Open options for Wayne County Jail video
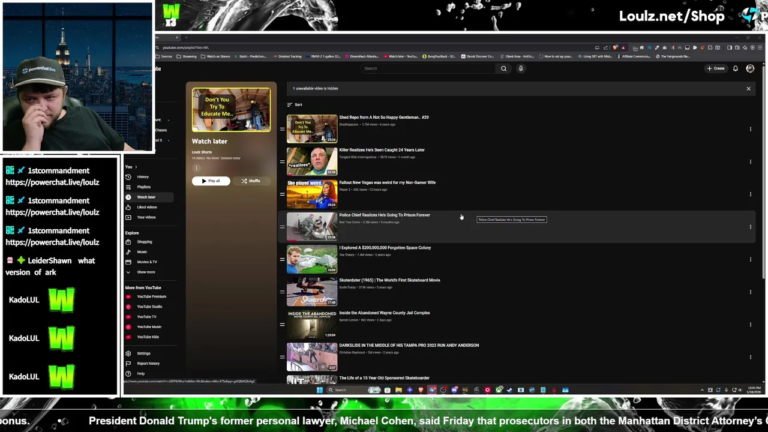This screenshot has width=768, height=432. [x=750, y=325]
